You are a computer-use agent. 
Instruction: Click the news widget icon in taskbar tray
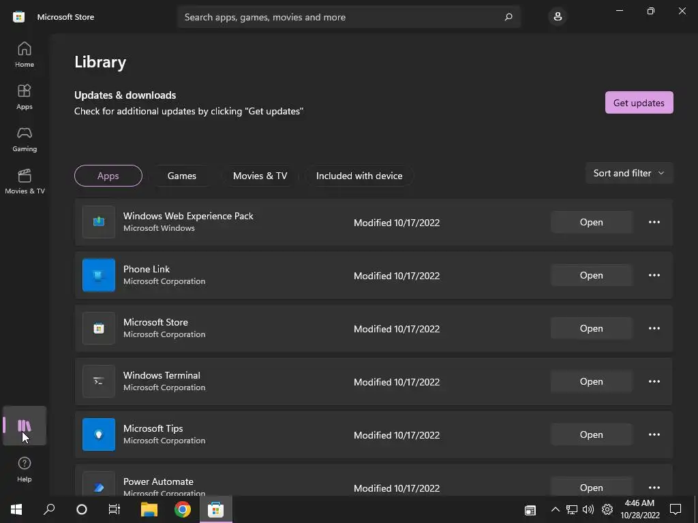point(530,510)
